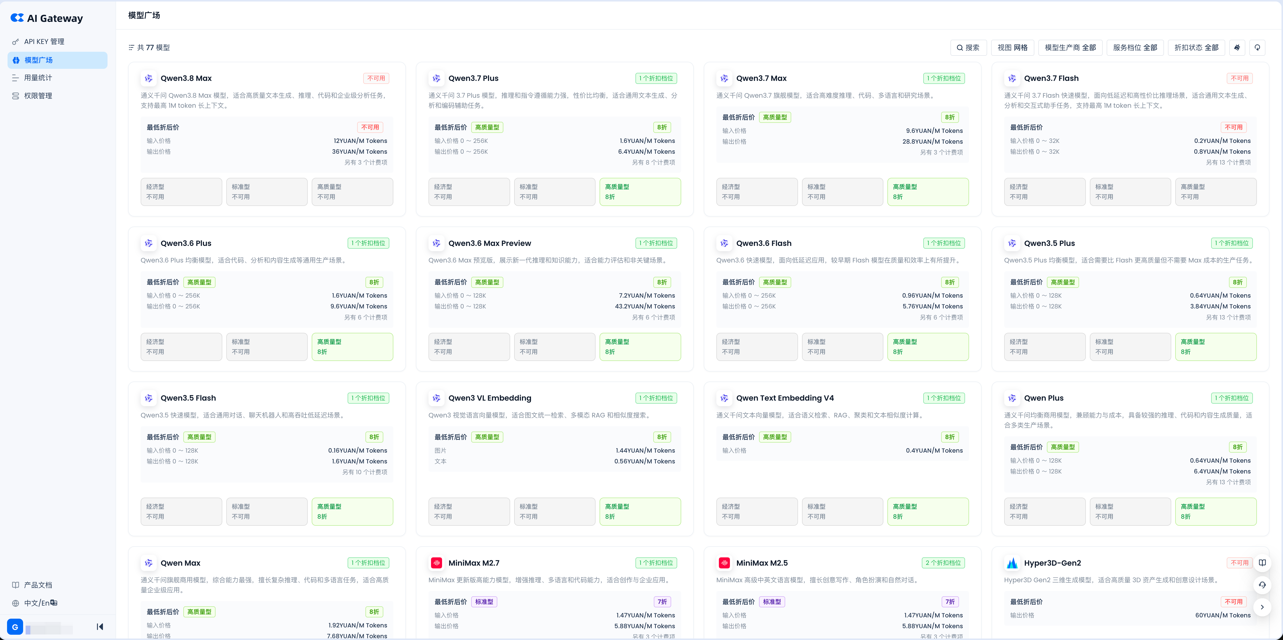Viewport: 1283px width, 640px height.
Task: Select 高质量型 tier on Qwen3 VL Embedding card
Action: point(640,511)
